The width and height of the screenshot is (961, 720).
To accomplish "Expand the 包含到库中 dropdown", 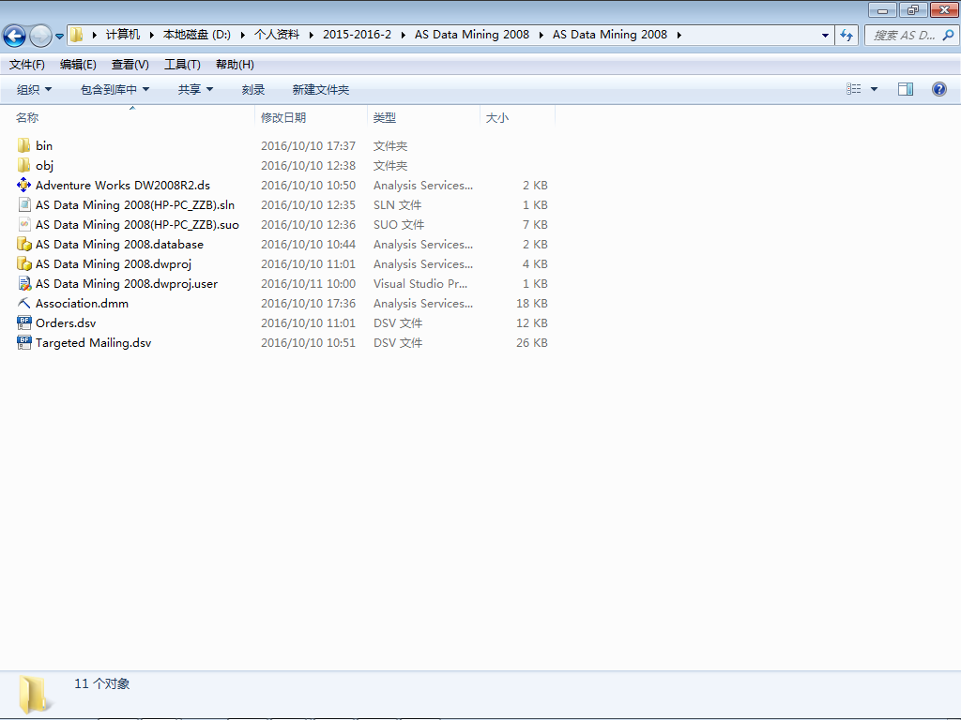I will 114,89.
